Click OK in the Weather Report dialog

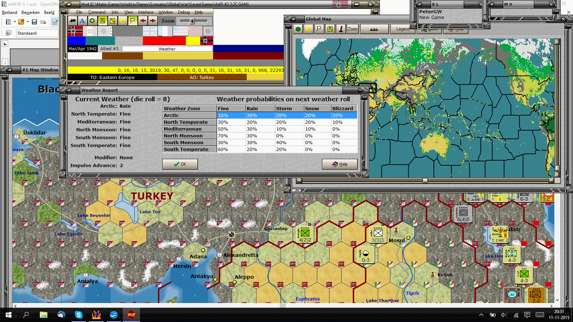[180, 164]
